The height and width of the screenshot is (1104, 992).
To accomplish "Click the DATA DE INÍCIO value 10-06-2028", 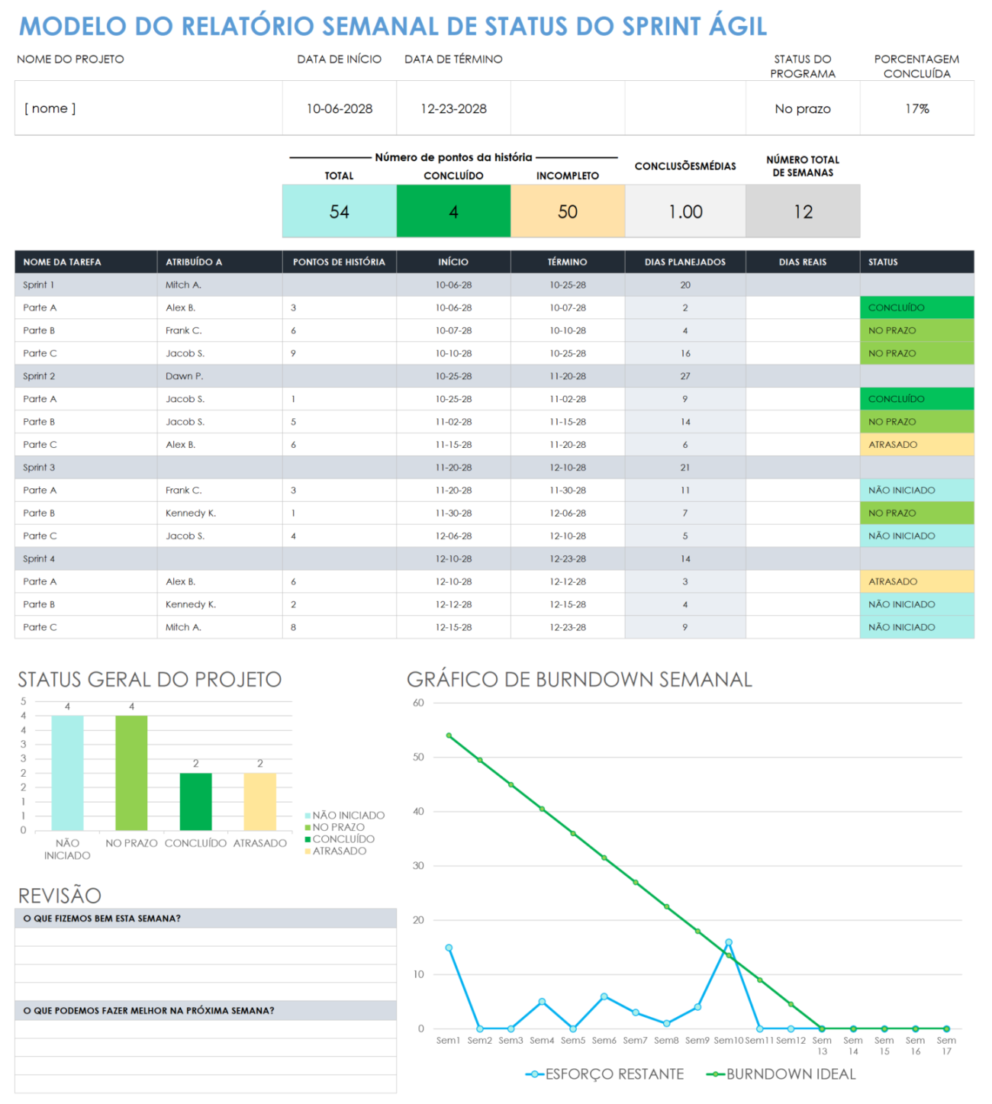I will coord(339,108).
